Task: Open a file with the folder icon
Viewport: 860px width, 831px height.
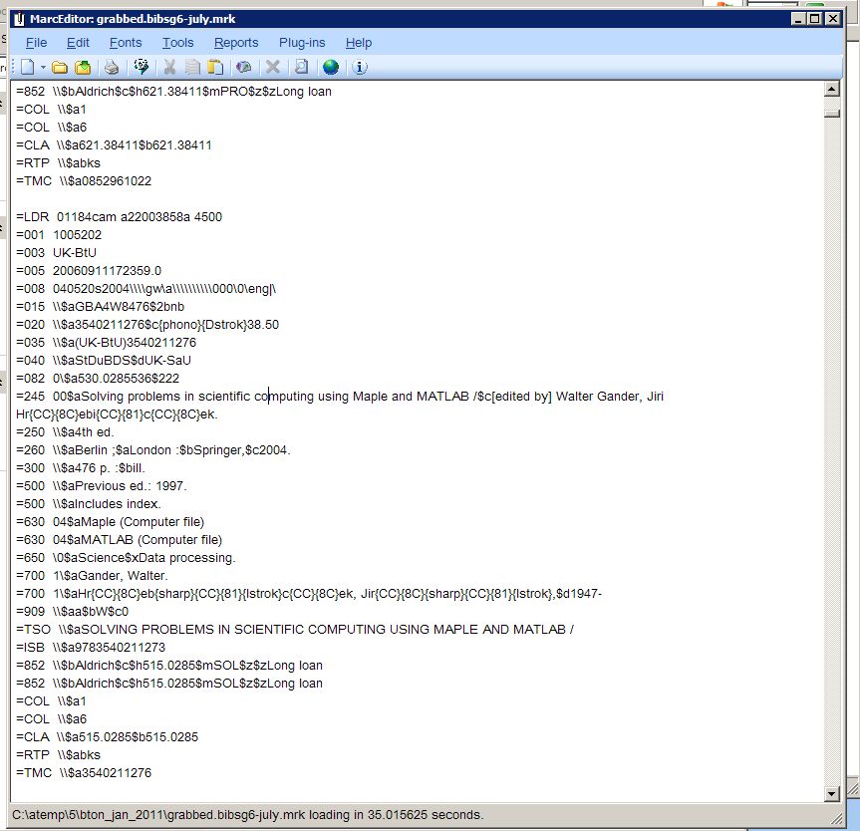Action: (x=59, y=68)
